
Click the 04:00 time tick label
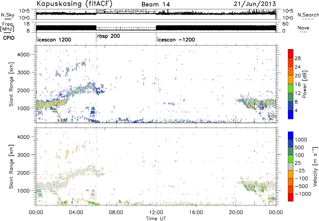(x=76, y=213)
